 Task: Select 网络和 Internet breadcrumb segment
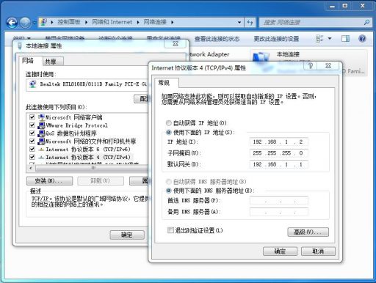(112, 22)
